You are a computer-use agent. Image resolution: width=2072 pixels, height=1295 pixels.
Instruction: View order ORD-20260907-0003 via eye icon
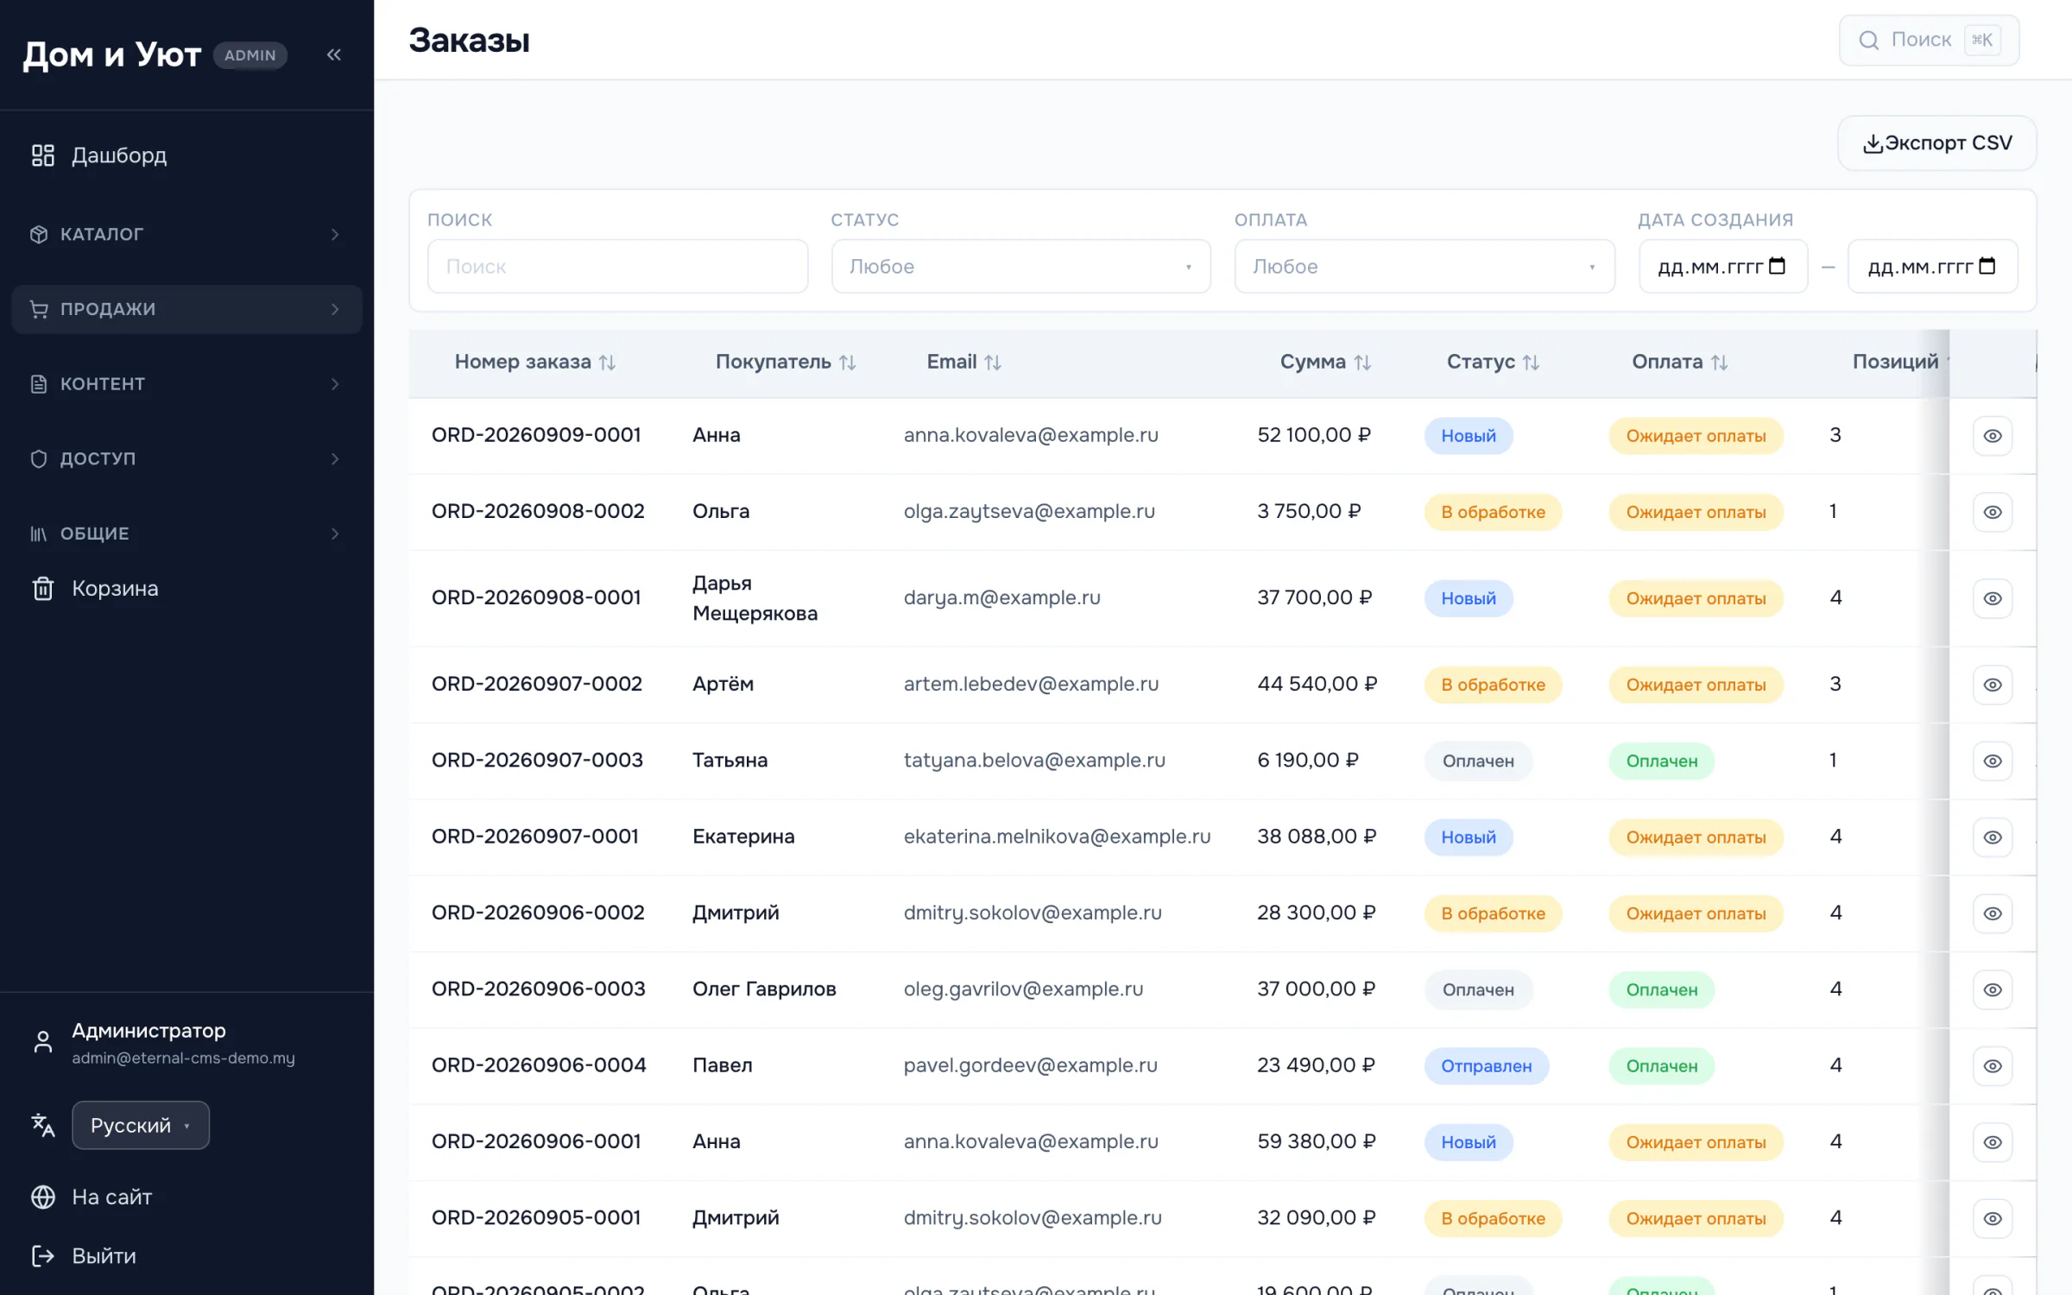(1993, 761)
